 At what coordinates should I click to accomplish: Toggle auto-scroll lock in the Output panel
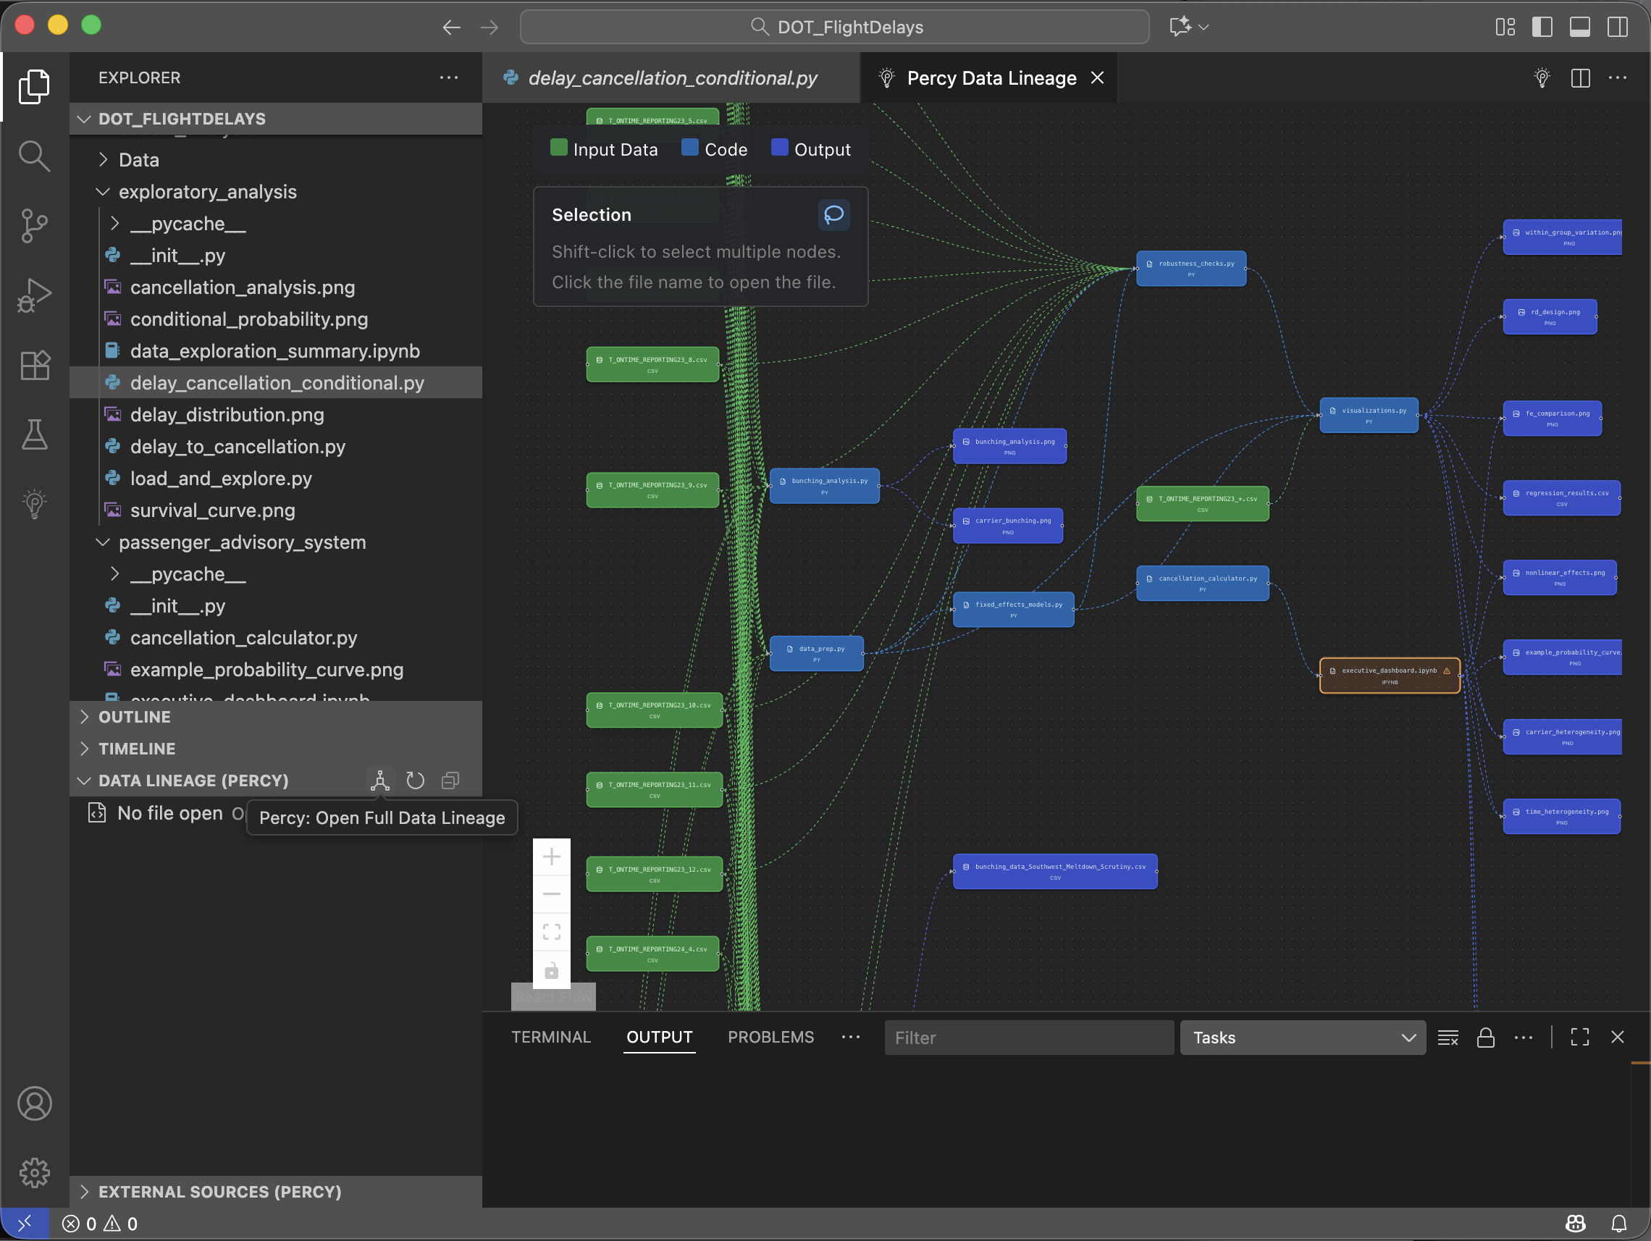(1485, 1038)
